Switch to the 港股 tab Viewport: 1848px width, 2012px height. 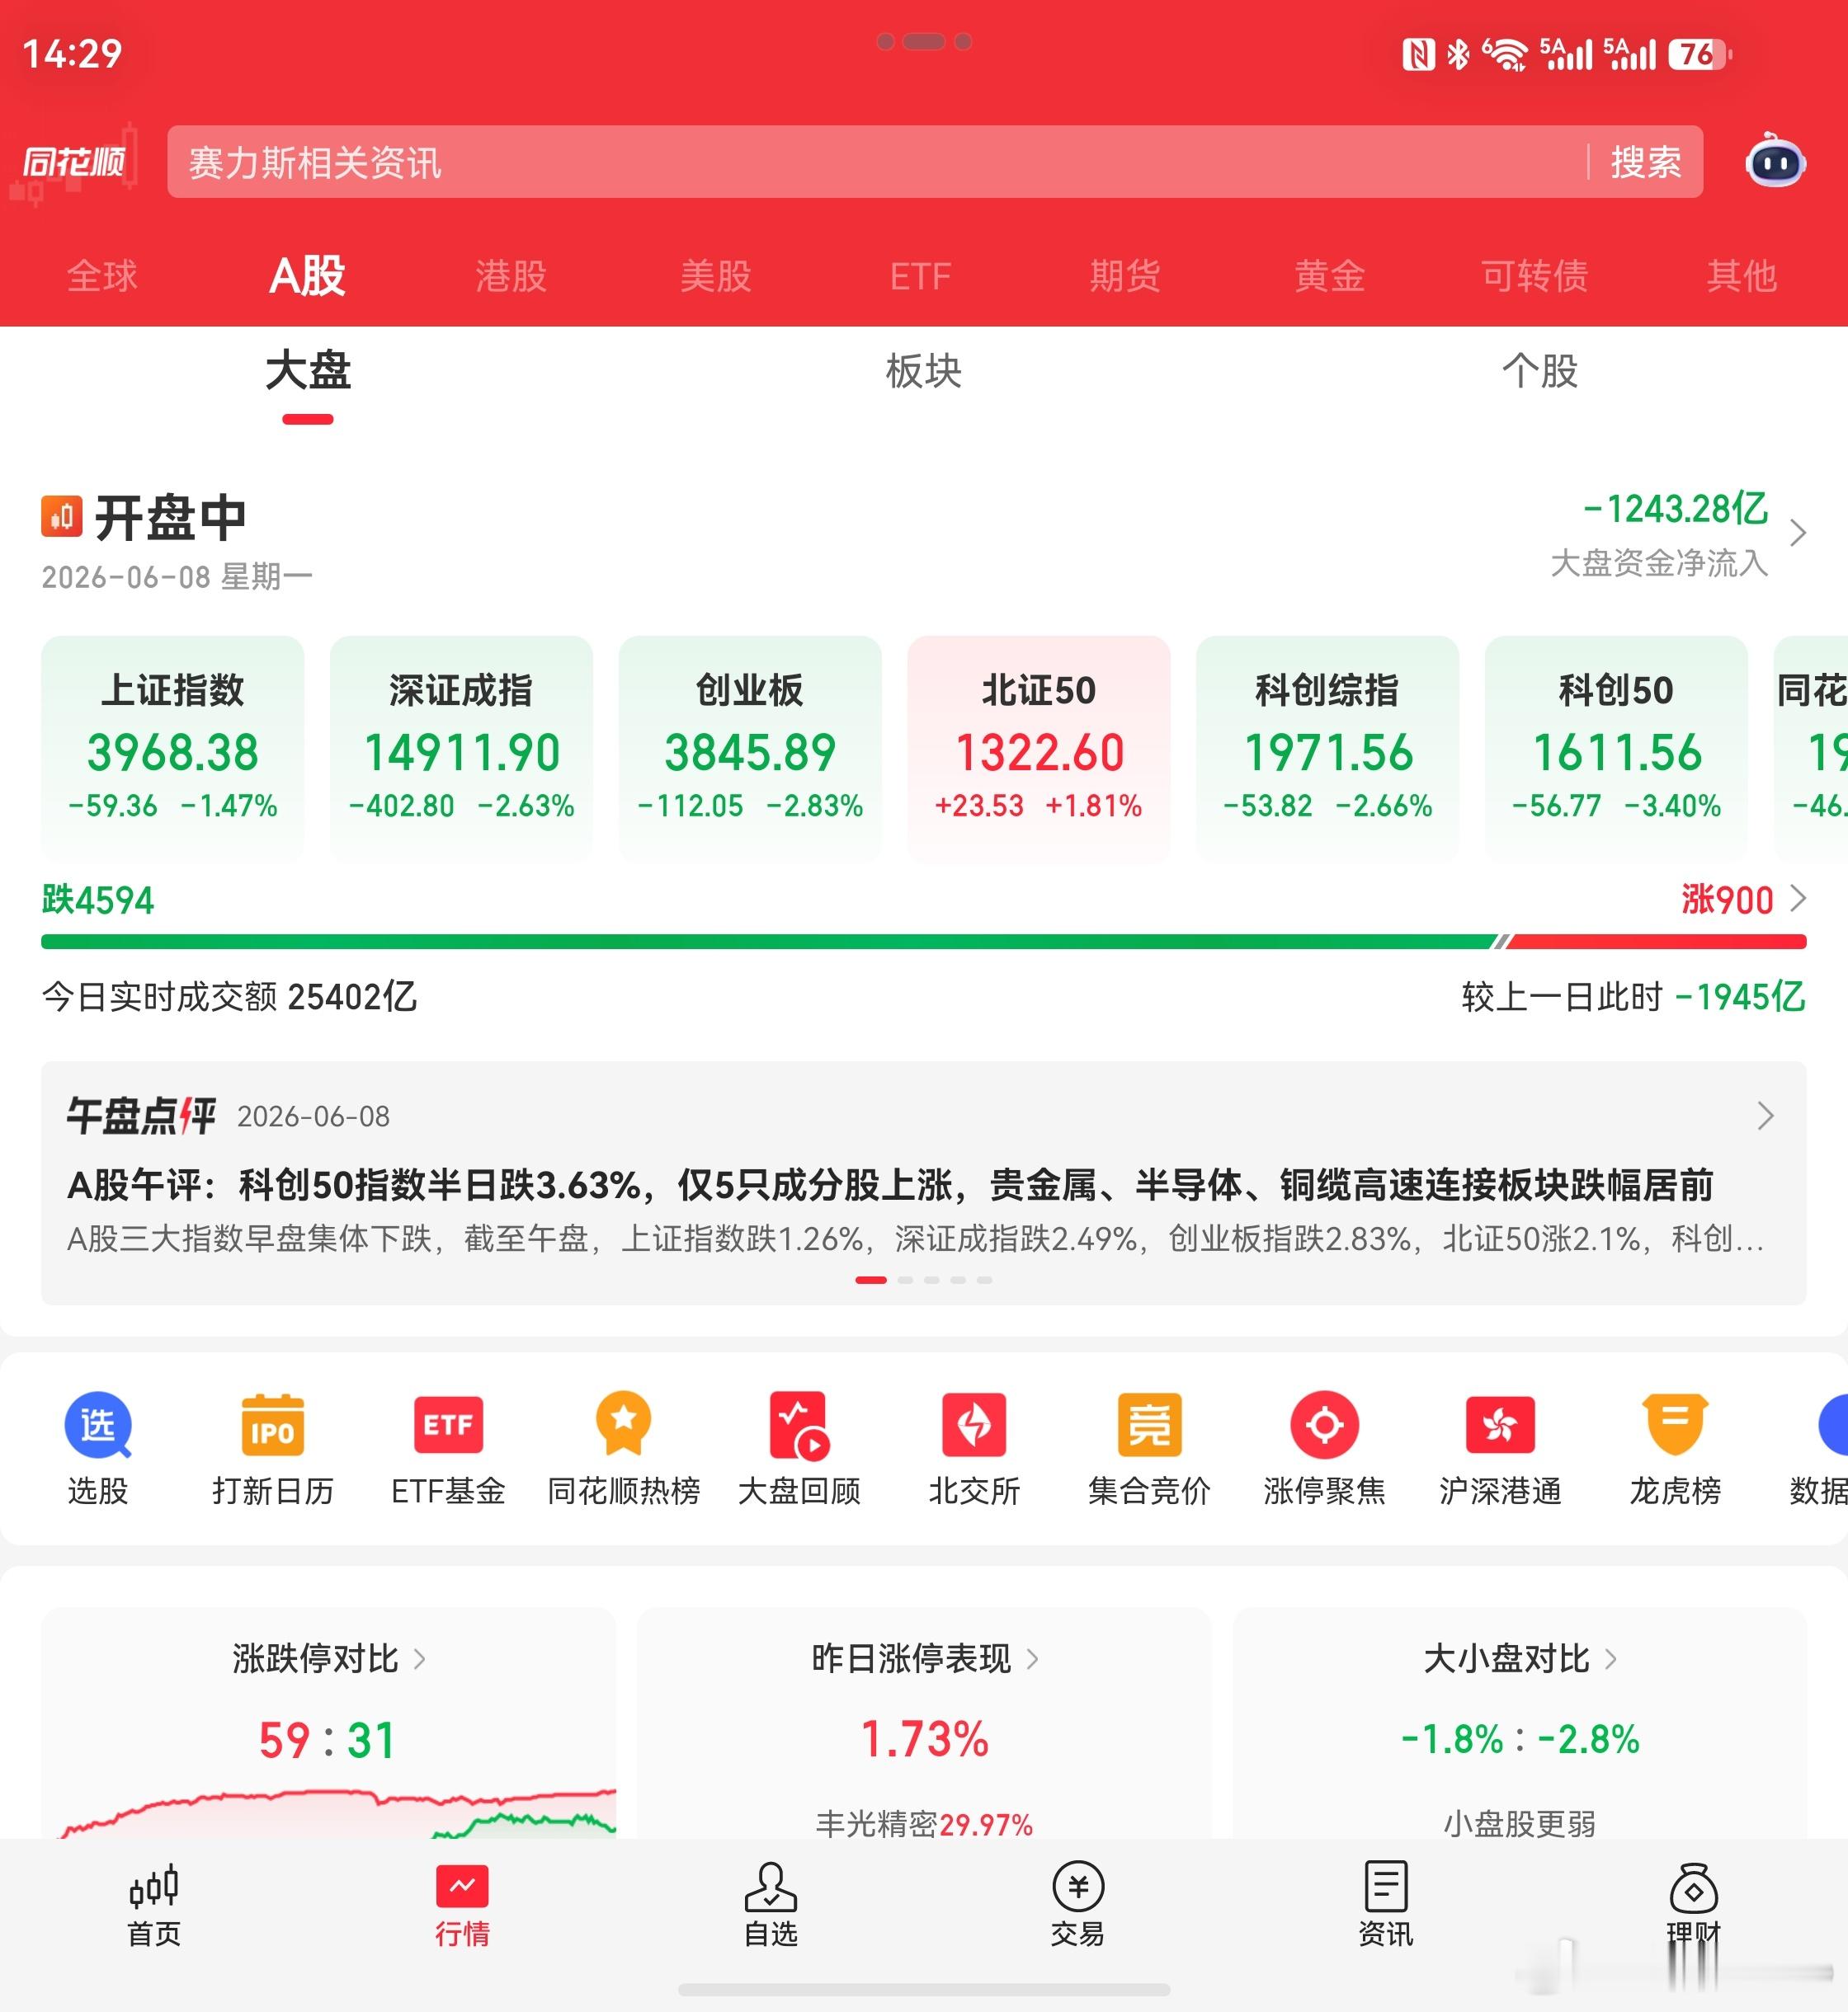point(511,276)
